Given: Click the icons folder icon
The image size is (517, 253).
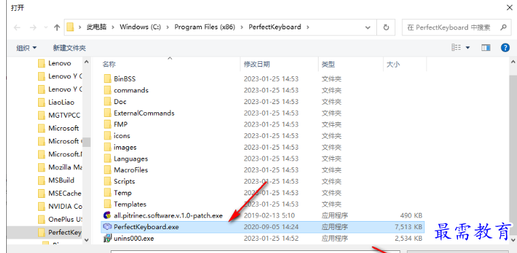Looking at the screenshot, I should [107, 136].
